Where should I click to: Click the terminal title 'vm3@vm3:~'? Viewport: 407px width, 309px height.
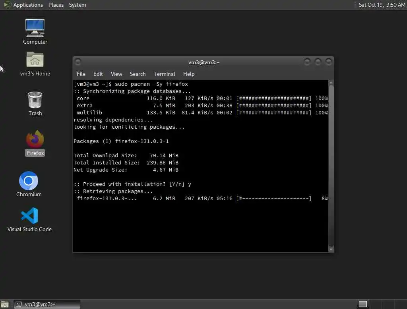[204, 62]
